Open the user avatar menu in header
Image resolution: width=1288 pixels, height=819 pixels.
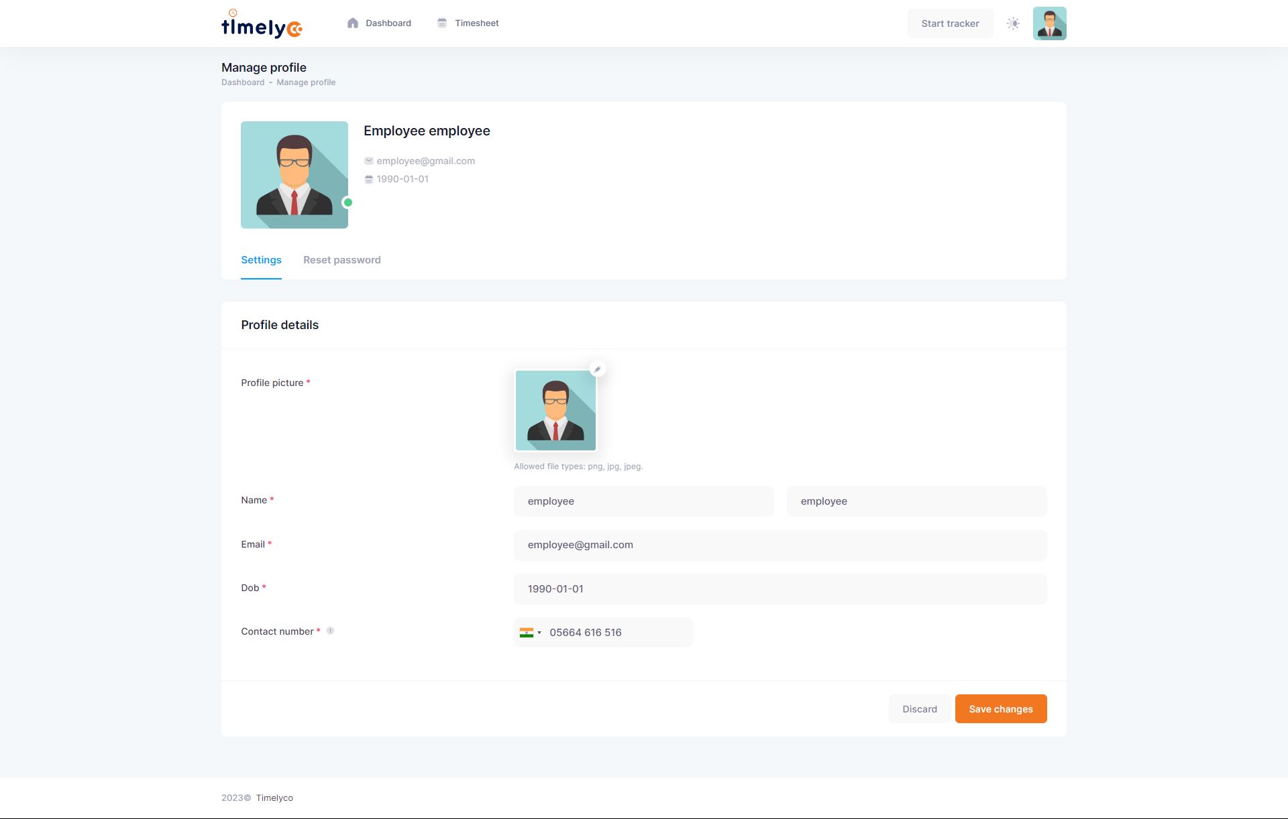point(1049,23)
